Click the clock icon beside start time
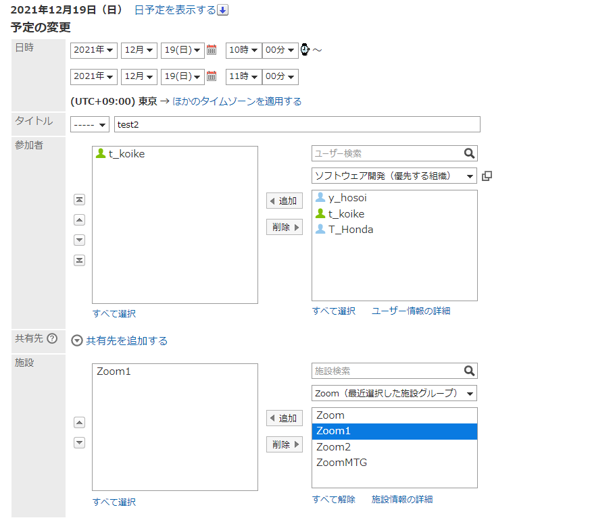This screenshot has width=590, height=518. [x=305, y=49]
